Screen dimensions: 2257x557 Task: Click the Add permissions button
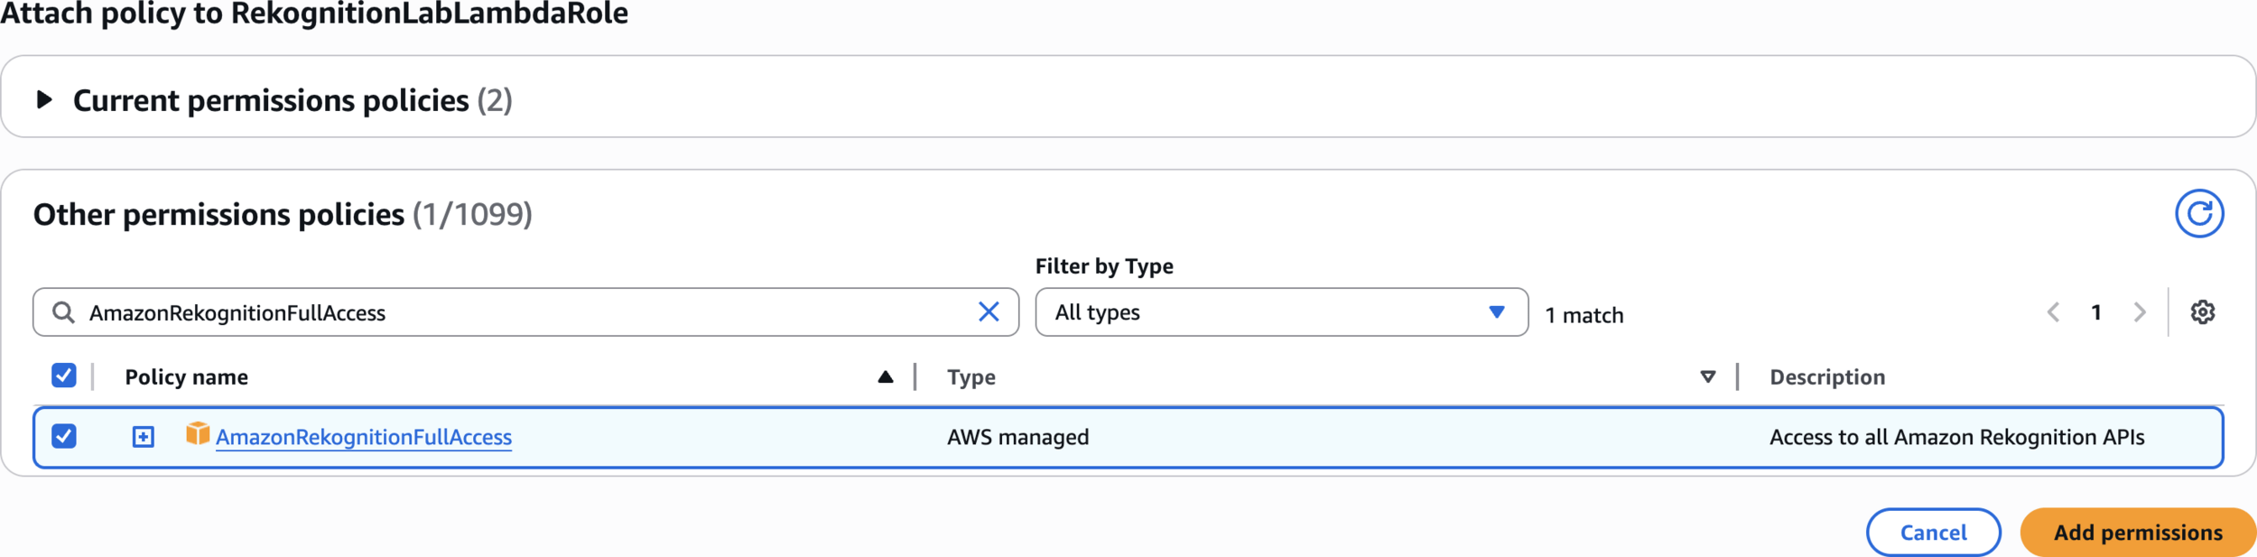(2137, 533)
